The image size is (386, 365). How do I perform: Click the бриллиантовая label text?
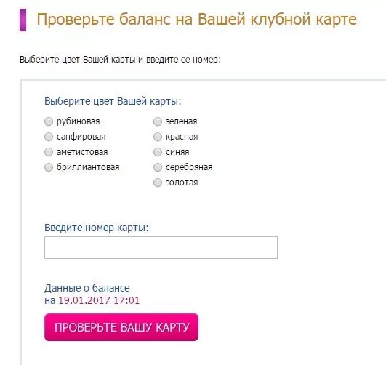tap(88, 167)
